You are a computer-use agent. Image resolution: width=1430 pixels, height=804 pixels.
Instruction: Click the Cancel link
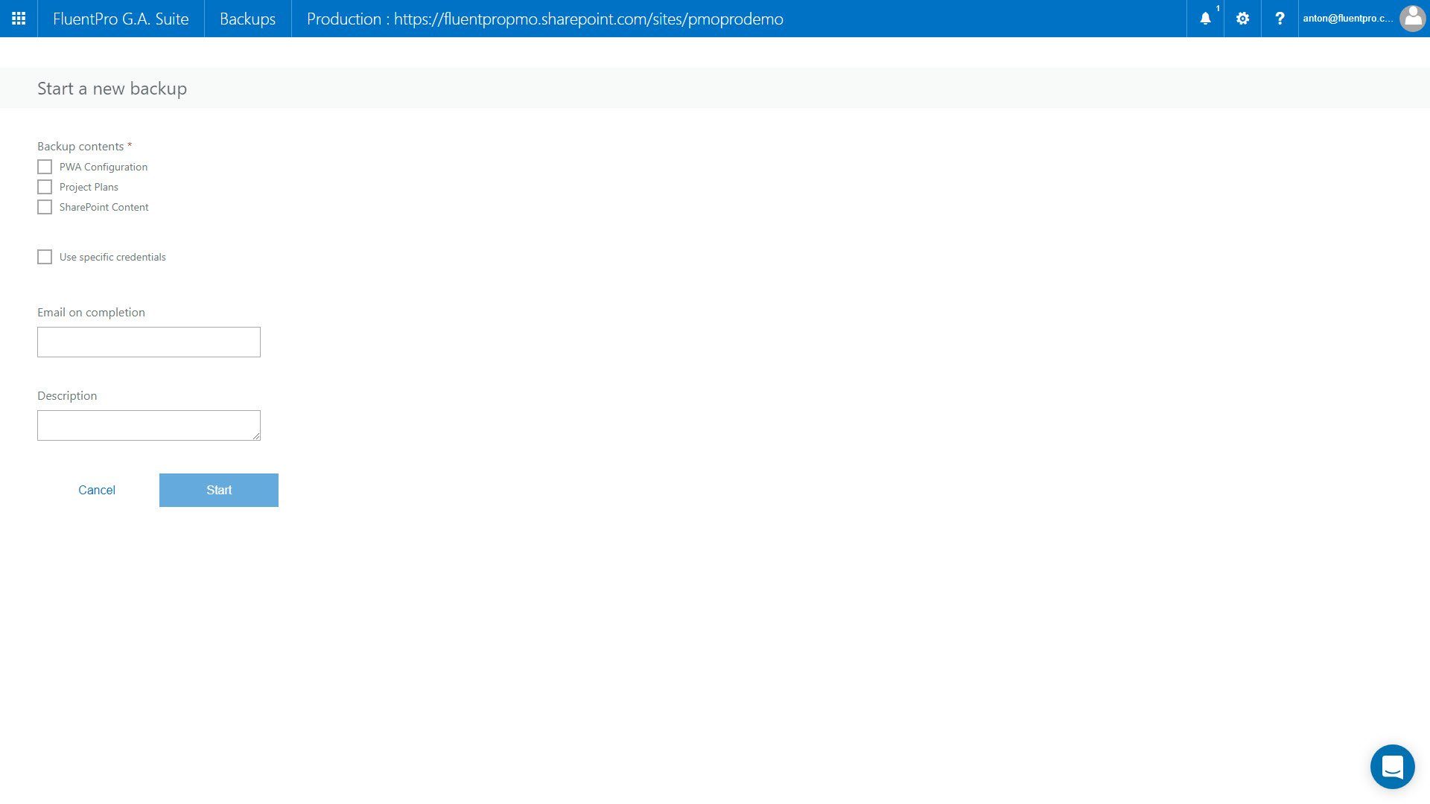pos(97,490)
